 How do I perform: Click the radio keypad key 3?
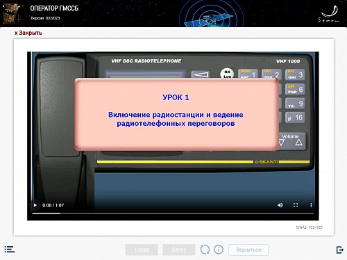click(295, 74)
